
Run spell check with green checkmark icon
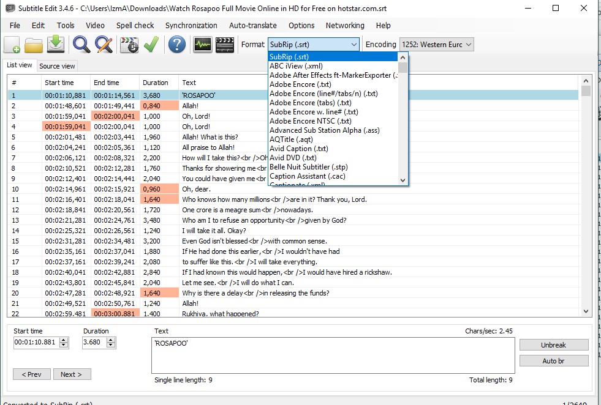click(x=151, y=45)
